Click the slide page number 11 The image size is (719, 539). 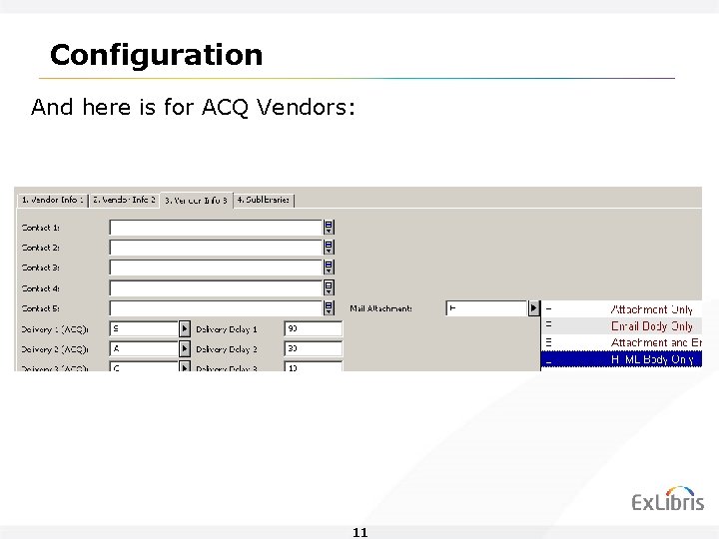[x=359, y=532]
